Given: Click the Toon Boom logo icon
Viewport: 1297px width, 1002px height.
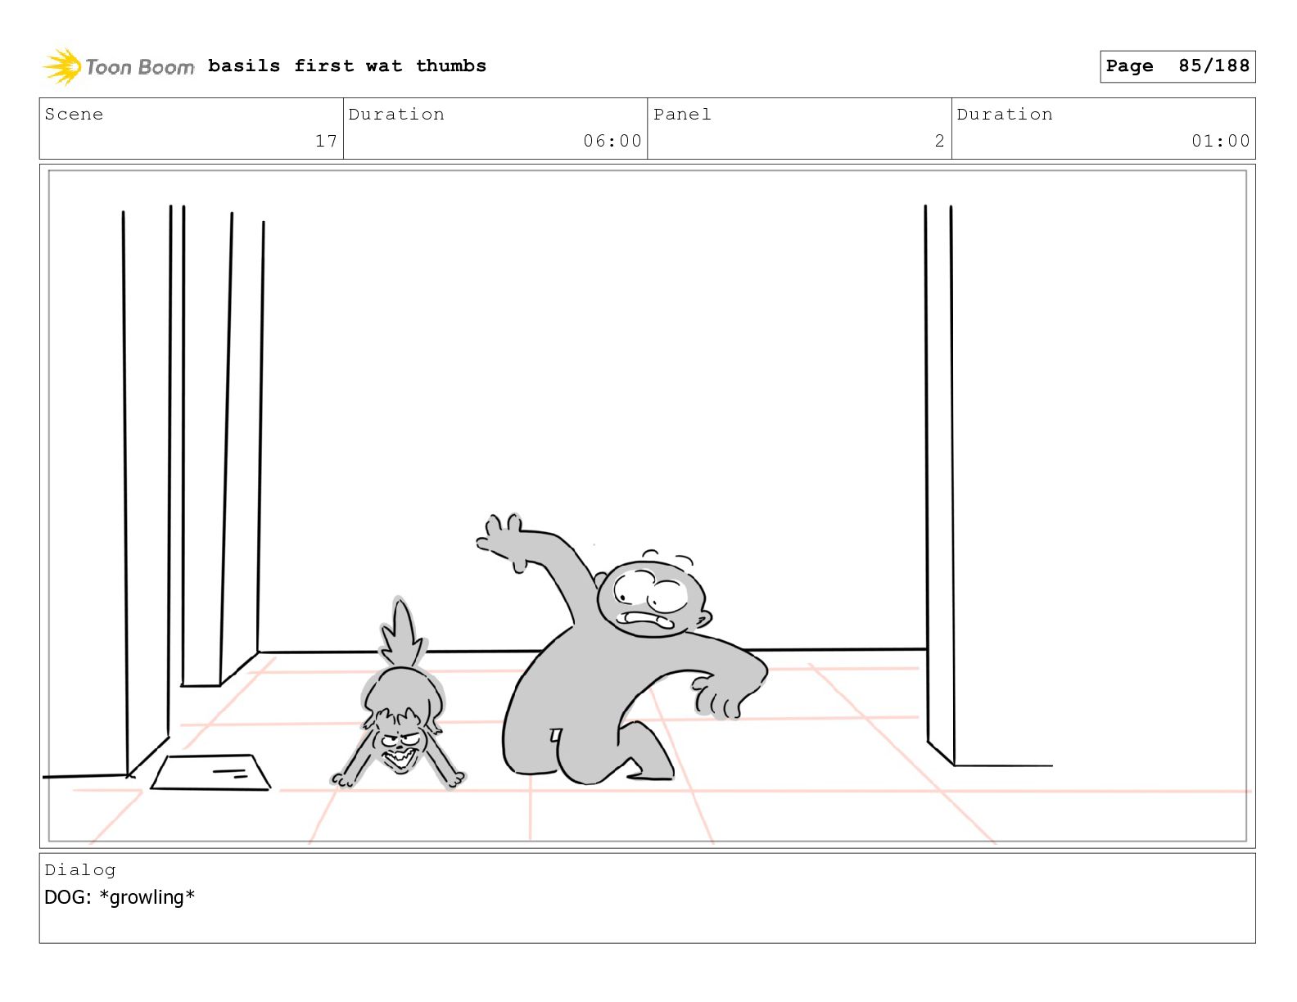Looking at the screenshot, I should coord(62,66).
